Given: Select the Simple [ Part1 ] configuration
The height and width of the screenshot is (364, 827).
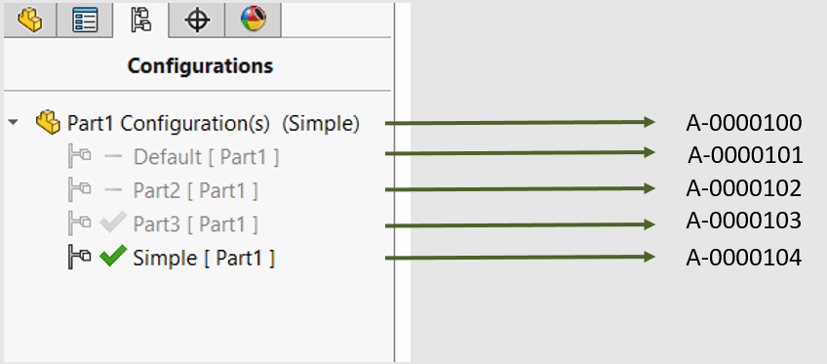Looking at the screenshot, I should [204, 258].
